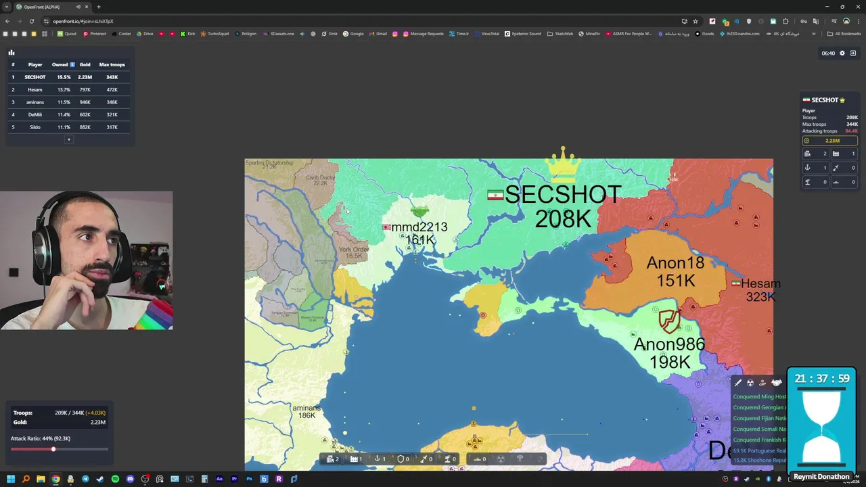Click warship tile in player panel
Screen dimensions: 866x487
coord(844,182)
